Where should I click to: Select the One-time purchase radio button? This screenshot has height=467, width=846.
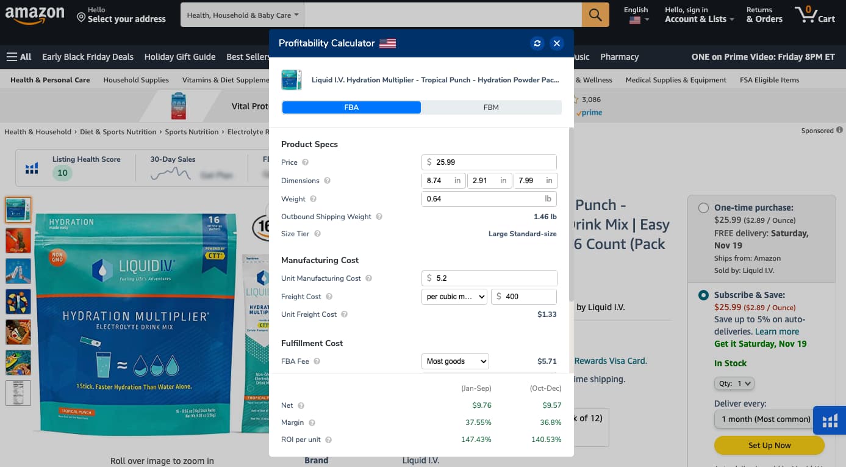pyautogui.click(x=703, y=208)
